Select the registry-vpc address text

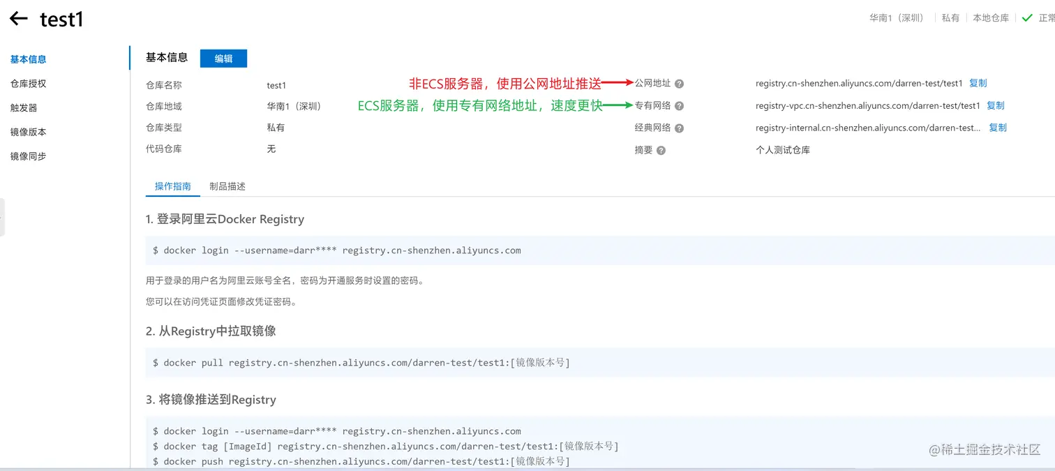[868, 106]
